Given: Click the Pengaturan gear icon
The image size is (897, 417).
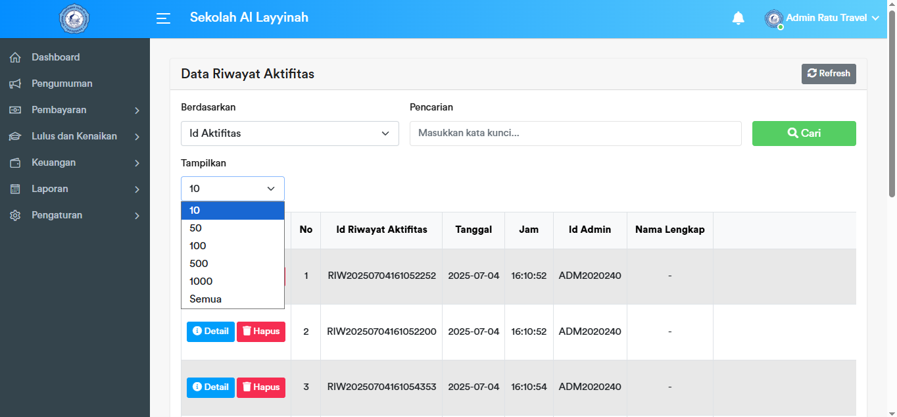Looking at the screenshot, I should pos(15,215).
